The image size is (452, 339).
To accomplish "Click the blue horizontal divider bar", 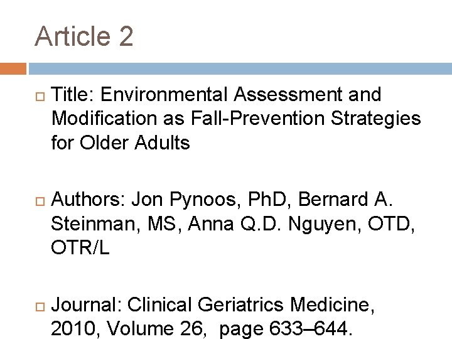I will (x=240, y=68).
